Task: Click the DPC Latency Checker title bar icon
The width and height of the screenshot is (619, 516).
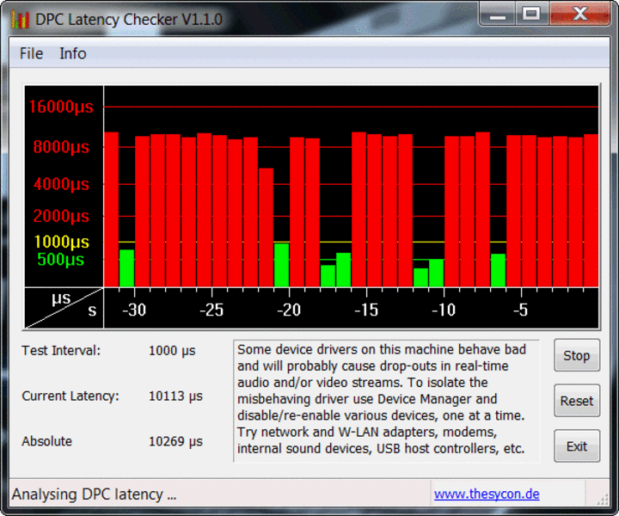Action: click(x=21, y=19)
